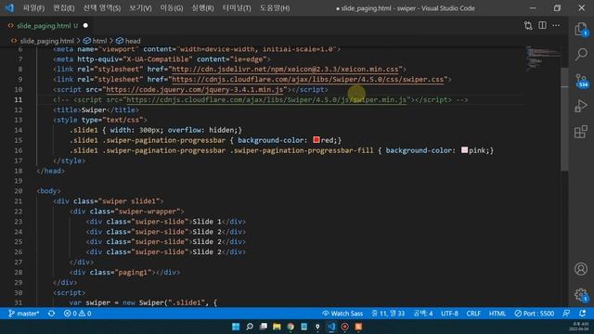Click the Watch Sass eye status item
Screen dimensions: 594x334
pyautogui.click(x=342, y=314)
